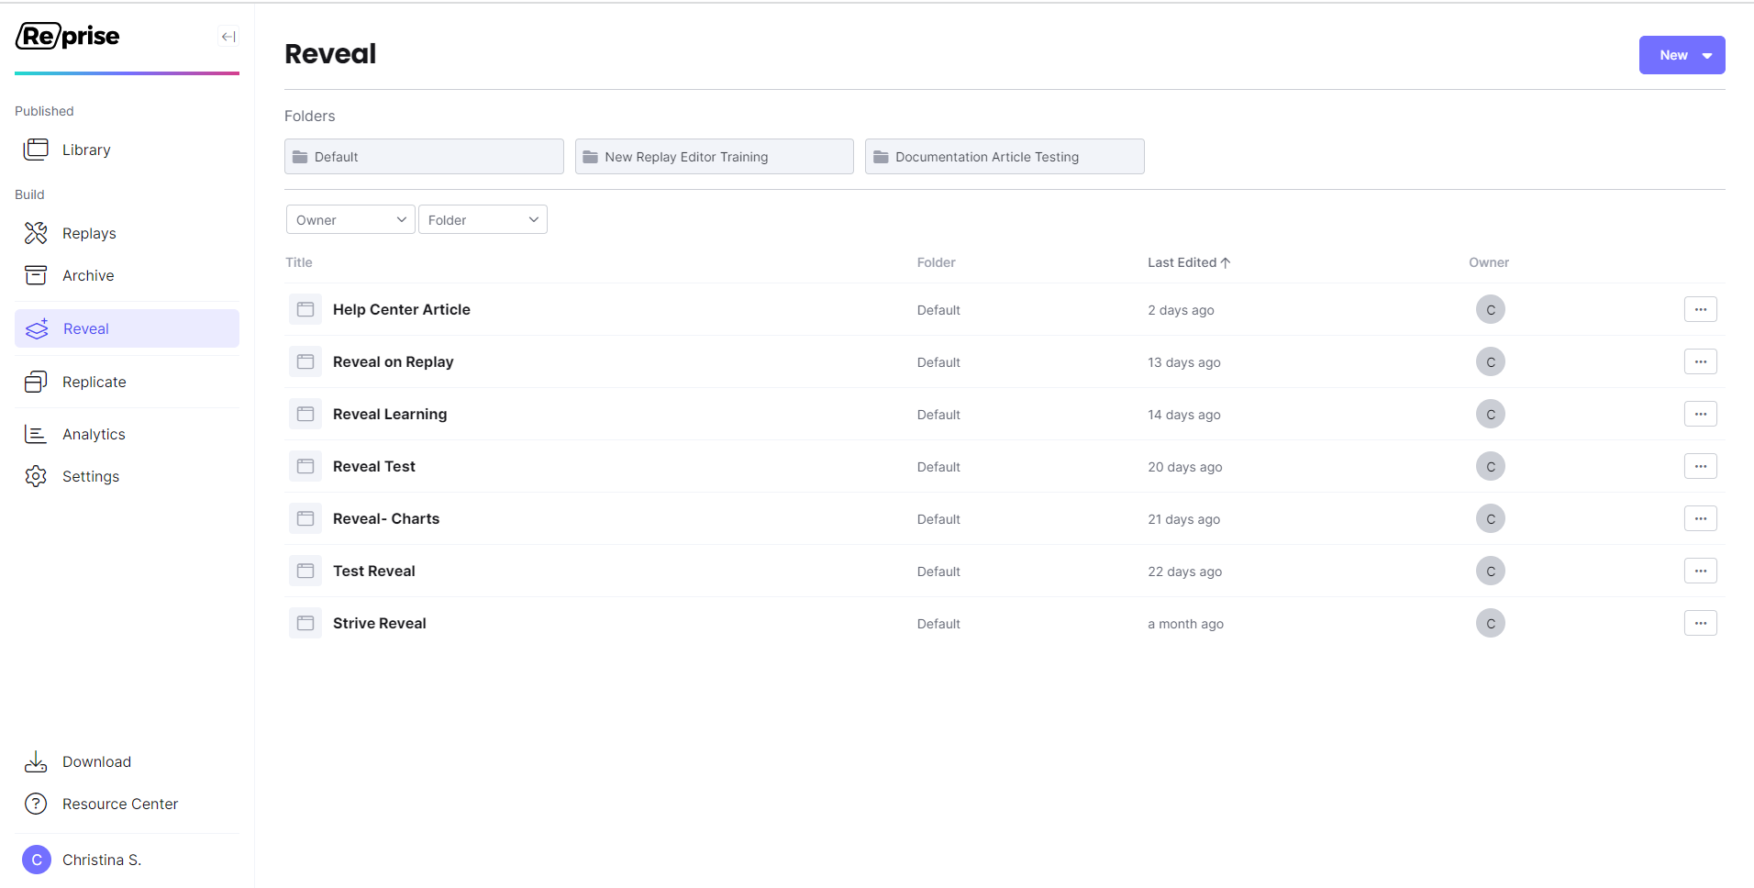
Task: Click the Reprise logo
Action: (67, 36)
